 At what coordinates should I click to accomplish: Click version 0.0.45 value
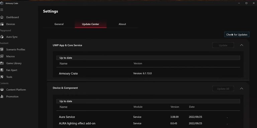tap(174, 123)
